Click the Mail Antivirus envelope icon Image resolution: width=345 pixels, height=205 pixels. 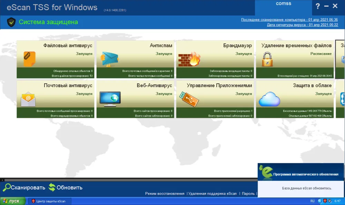[x=28, y=99]
